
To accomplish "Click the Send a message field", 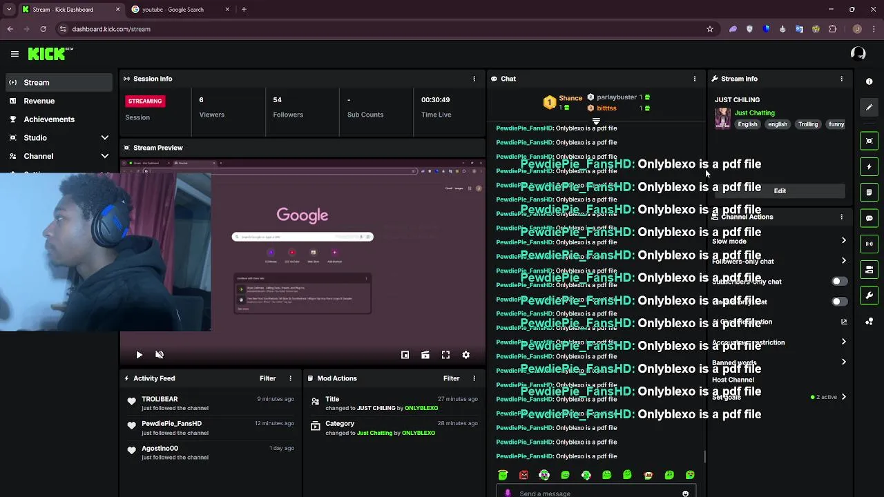I will click(x=595, y=494).
